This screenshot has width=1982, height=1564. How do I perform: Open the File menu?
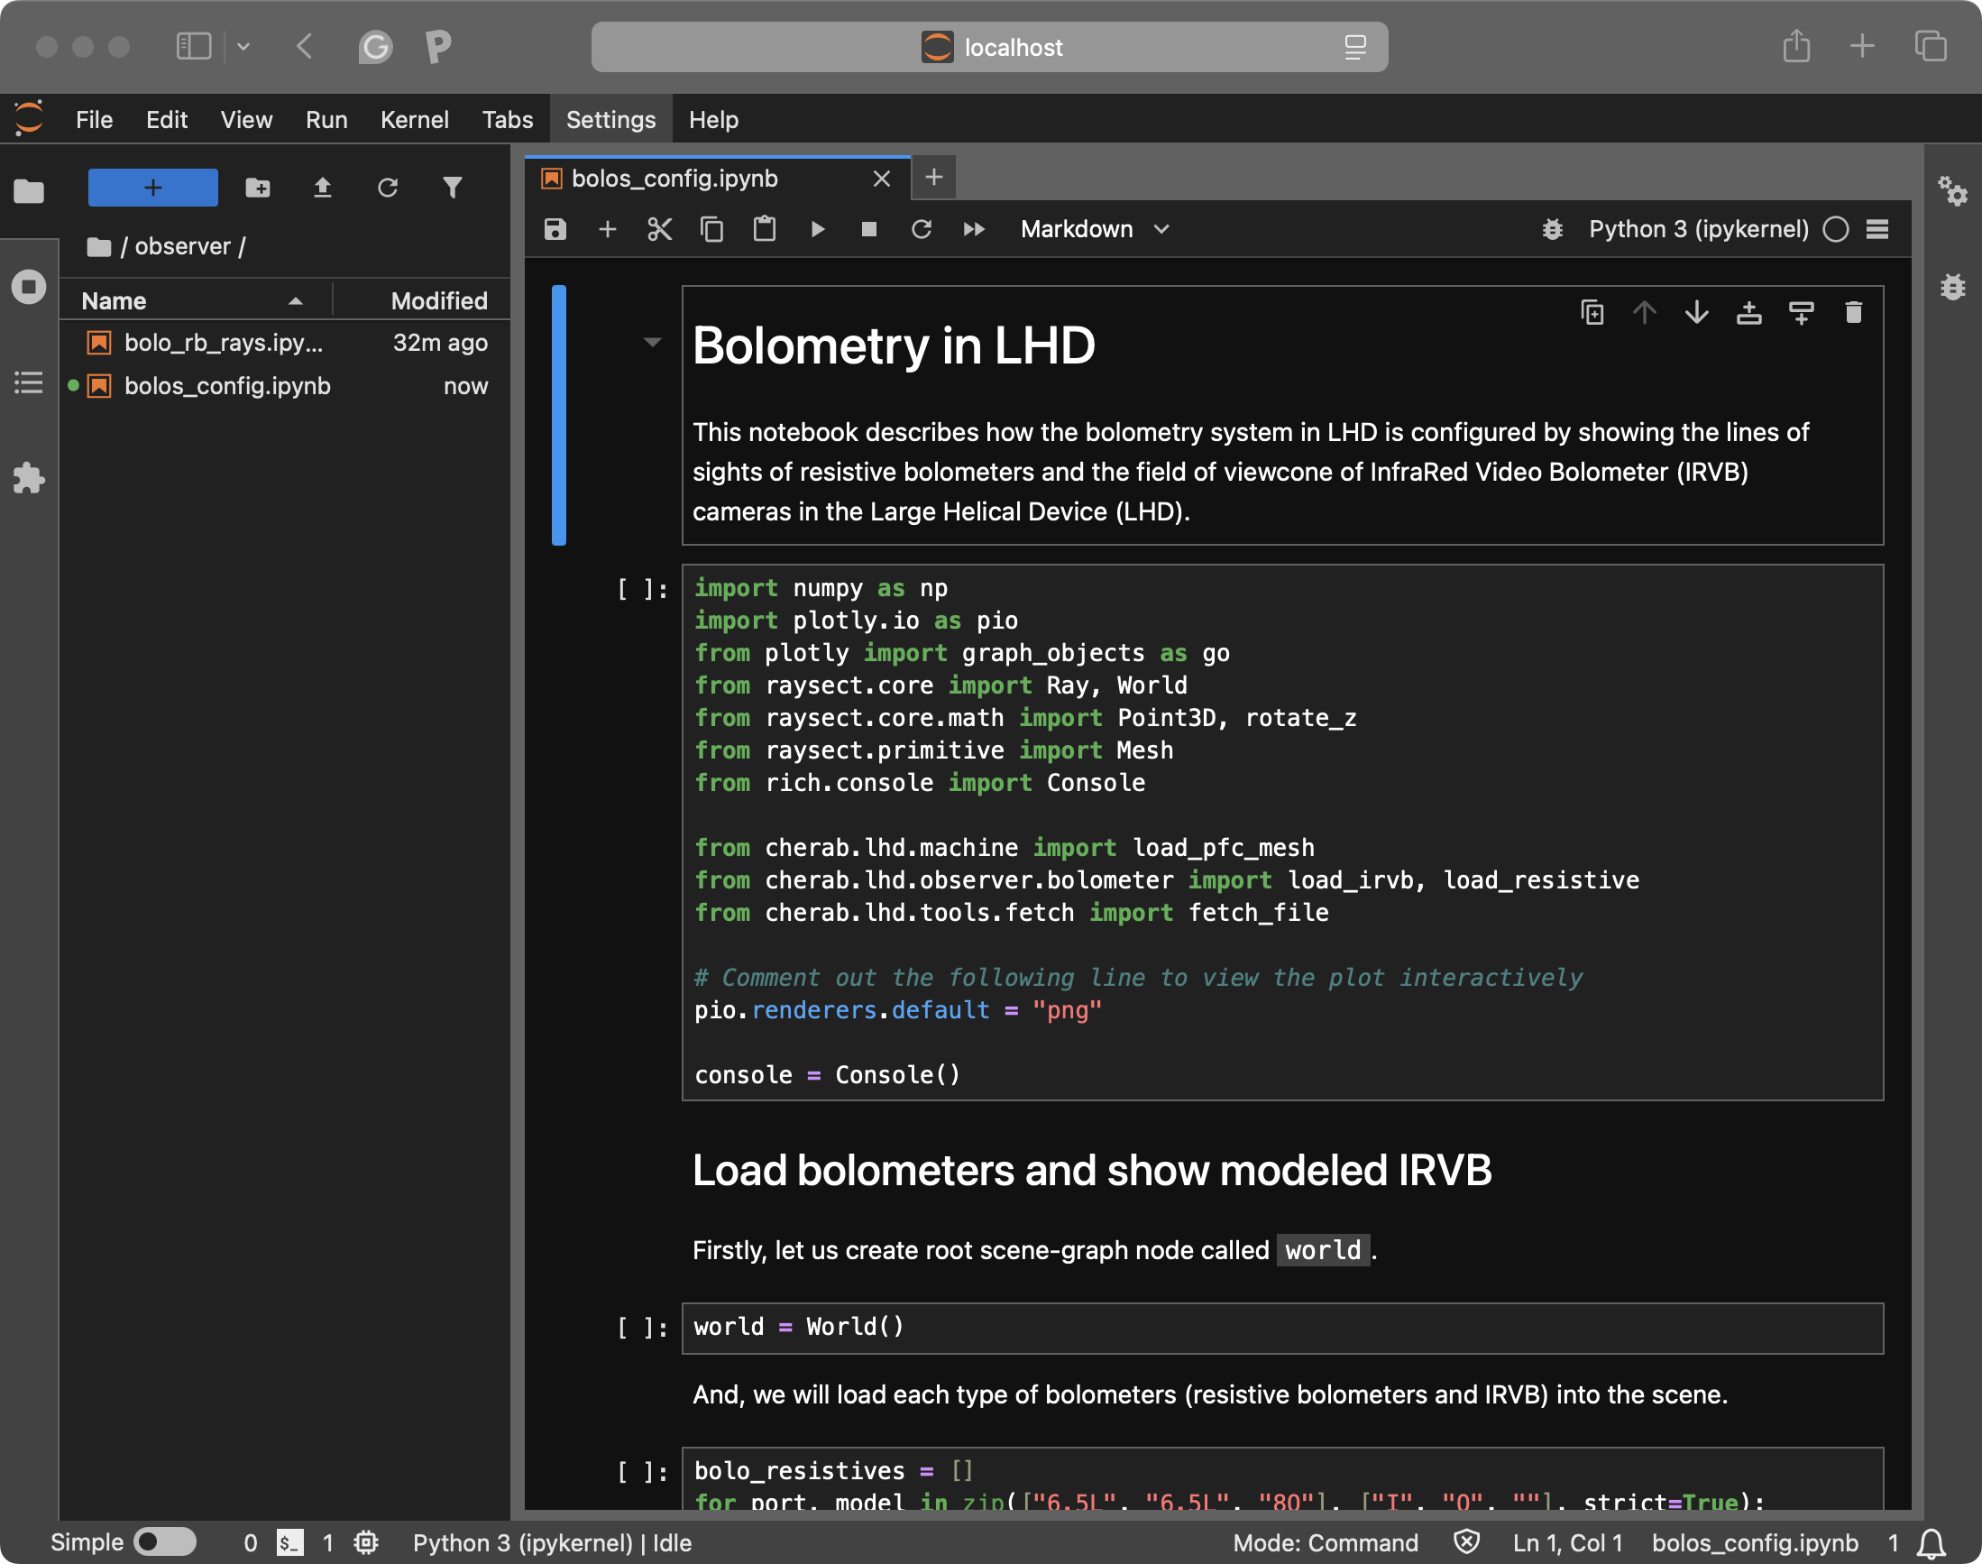[95, 120]
